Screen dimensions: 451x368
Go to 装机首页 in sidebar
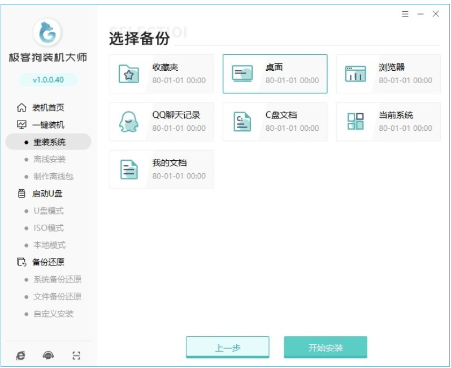click(x=47, y=108)
